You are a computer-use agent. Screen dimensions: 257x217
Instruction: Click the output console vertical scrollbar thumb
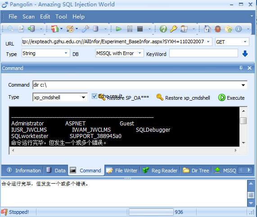(x=243, y=121)
